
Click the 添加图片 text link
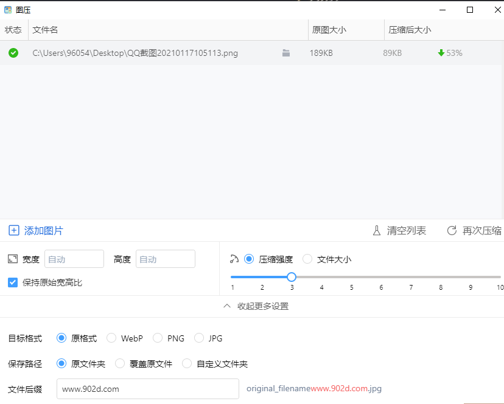coord(43,231)
